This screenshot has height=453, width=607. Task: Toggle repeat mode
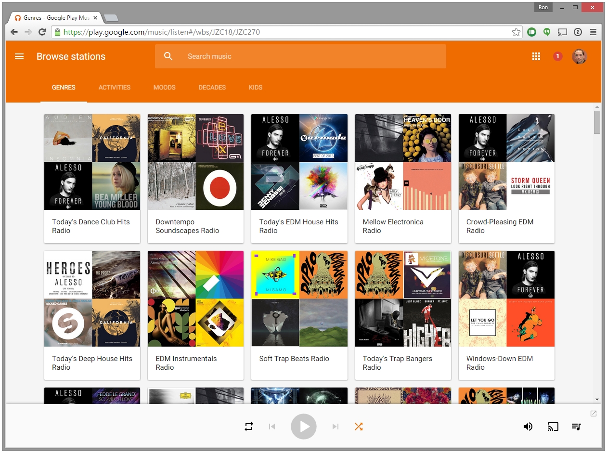click(249, 427)
